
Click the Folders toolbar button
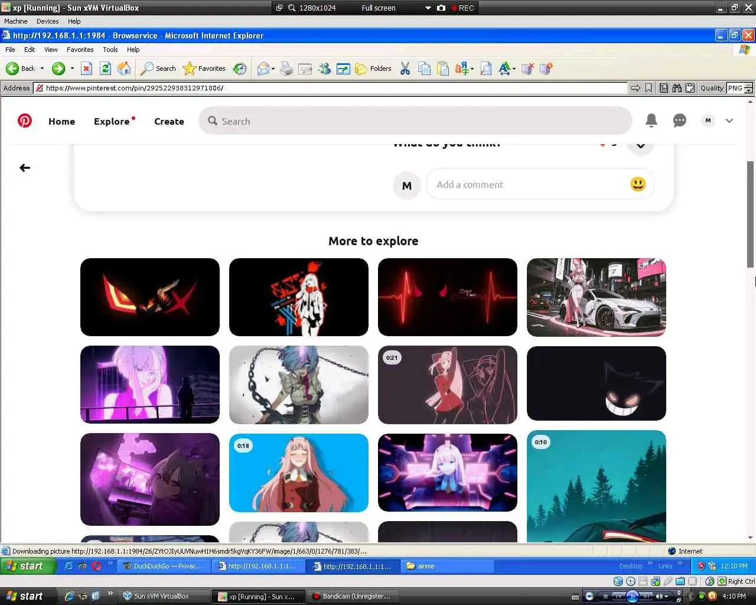[373, 69]
